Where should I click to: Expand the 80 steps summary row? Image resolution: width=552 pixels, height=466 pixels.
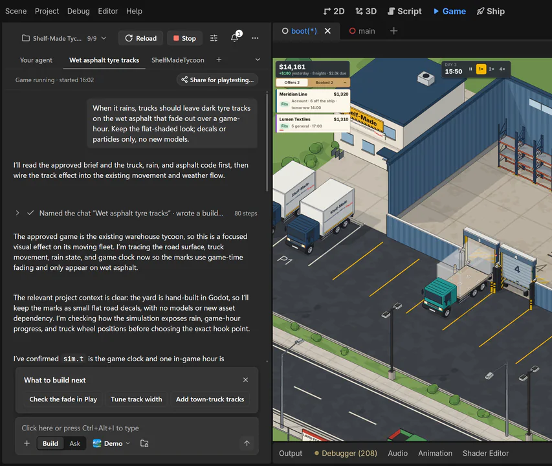click(x=137, y=214)
